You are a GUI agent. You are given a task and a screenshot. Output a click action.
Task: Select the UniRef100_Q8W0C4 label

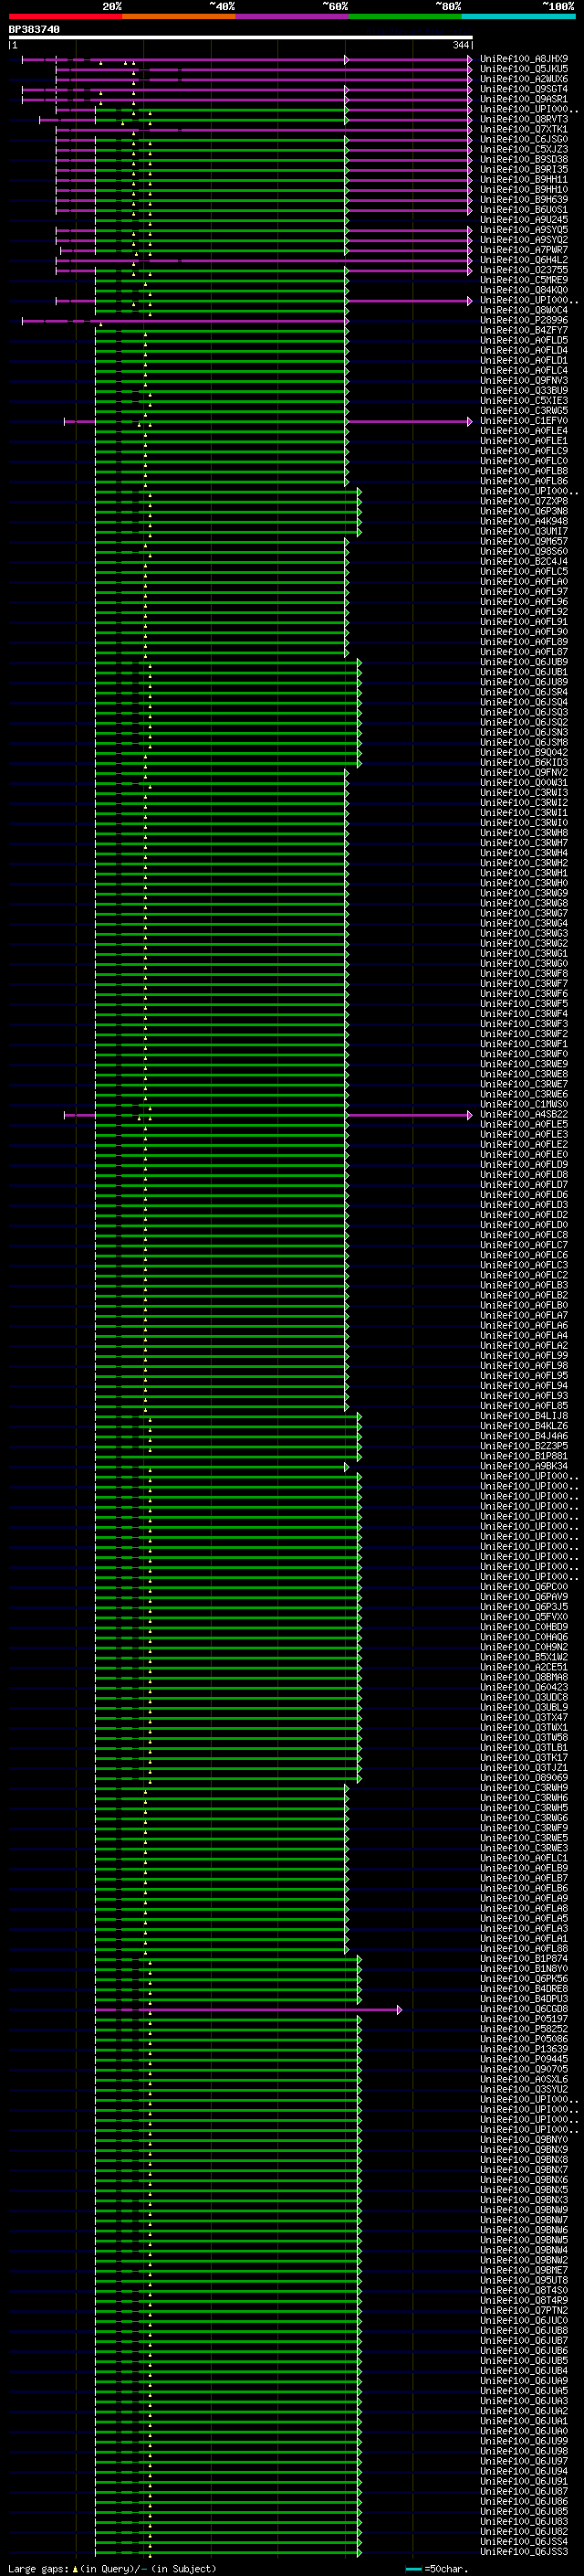pos(524,311)
